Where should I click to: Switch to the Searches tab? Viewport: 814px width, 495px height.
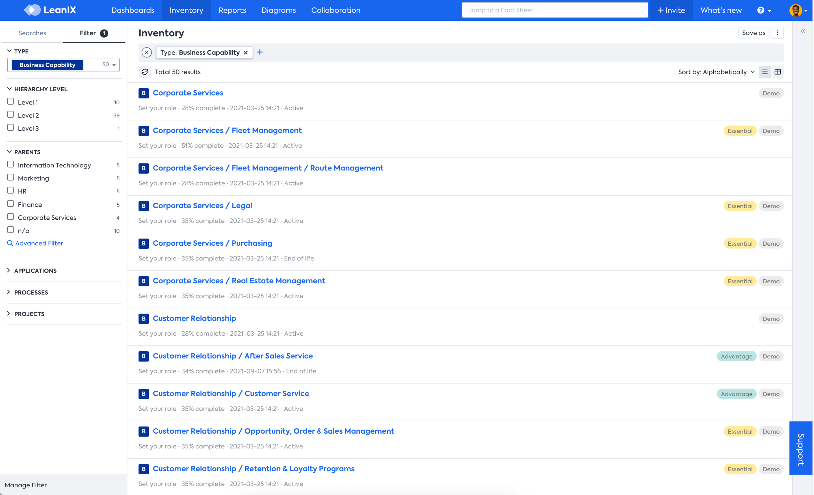[x=32, y=33]
